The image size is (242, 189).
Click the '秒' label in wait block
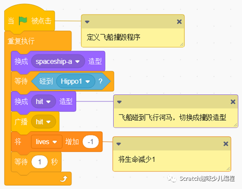point(54,162)
